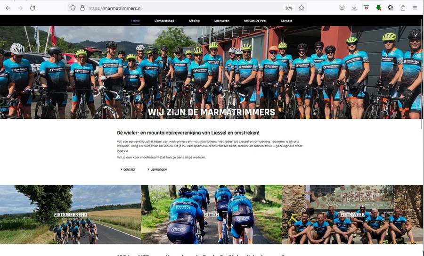Open the hamburger application menu
Image resolution: width=424 pixels, height=256 pixels.
pos(415,8)
